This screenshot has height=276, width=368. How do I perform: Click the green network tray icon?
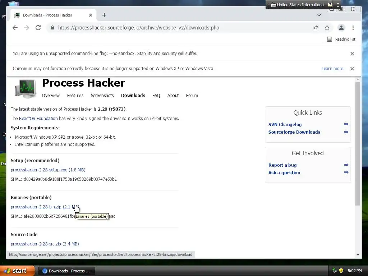pyautogui.click(x=335, y=271)
